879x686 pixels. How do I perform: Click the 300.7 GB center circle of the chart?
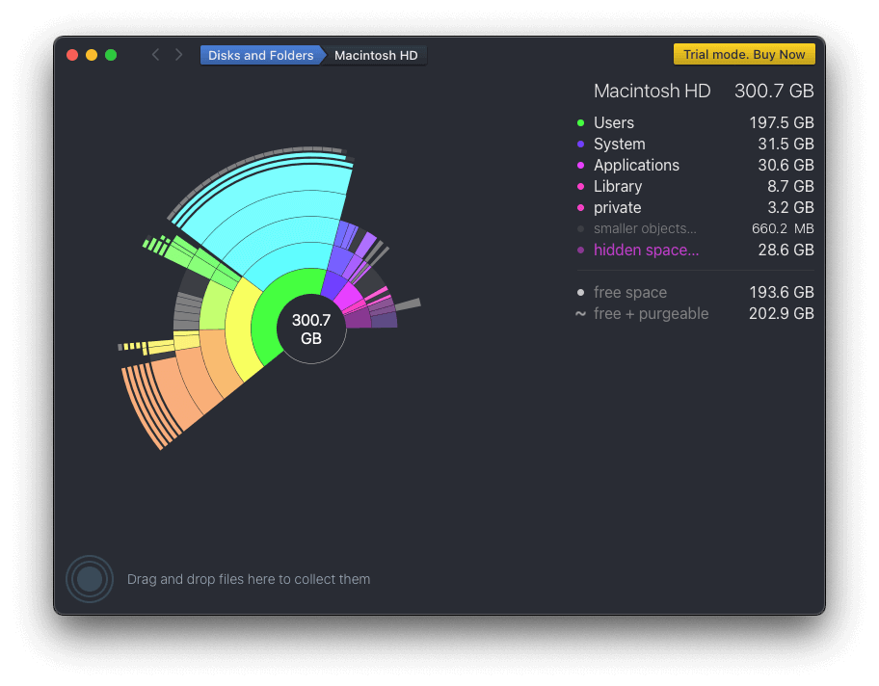(x=311, y=329)
